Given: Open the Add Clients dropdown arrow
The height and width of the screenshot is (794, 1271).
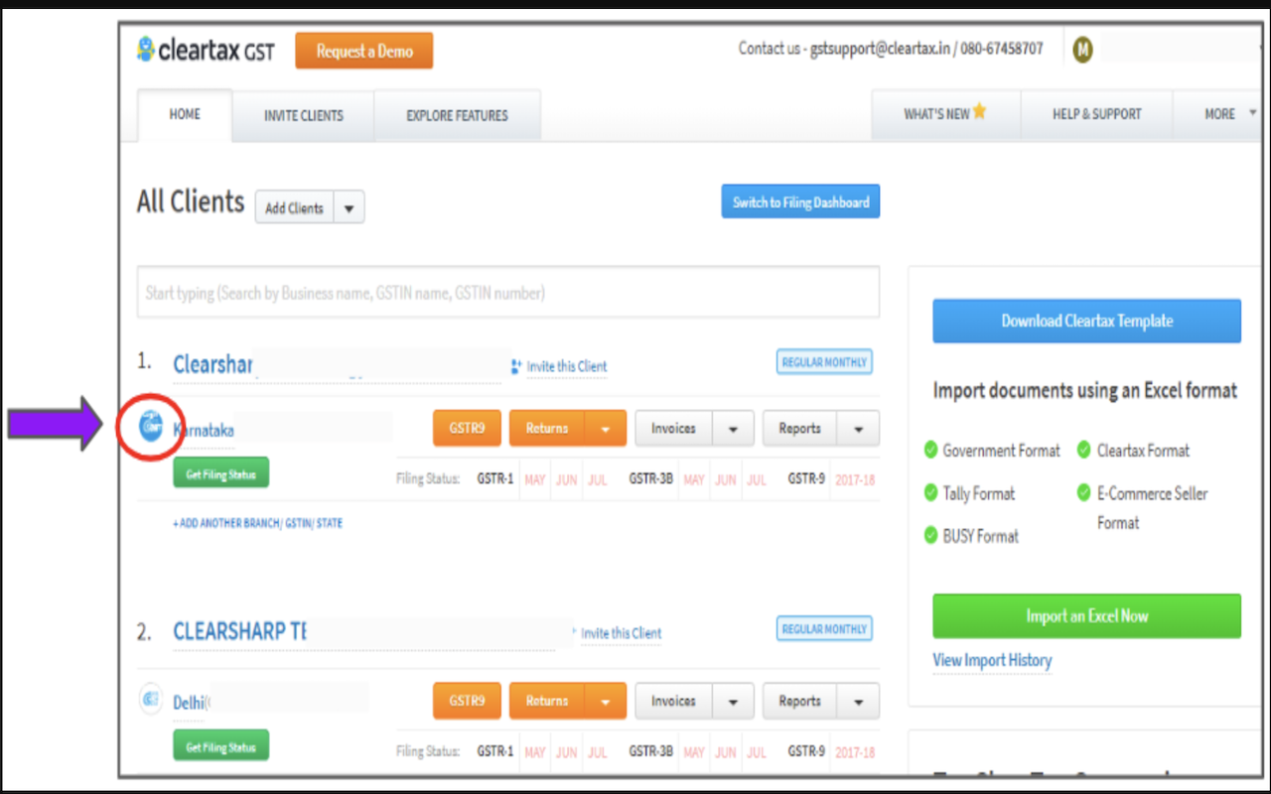Looking at the screenshot, I should (349, 206).
